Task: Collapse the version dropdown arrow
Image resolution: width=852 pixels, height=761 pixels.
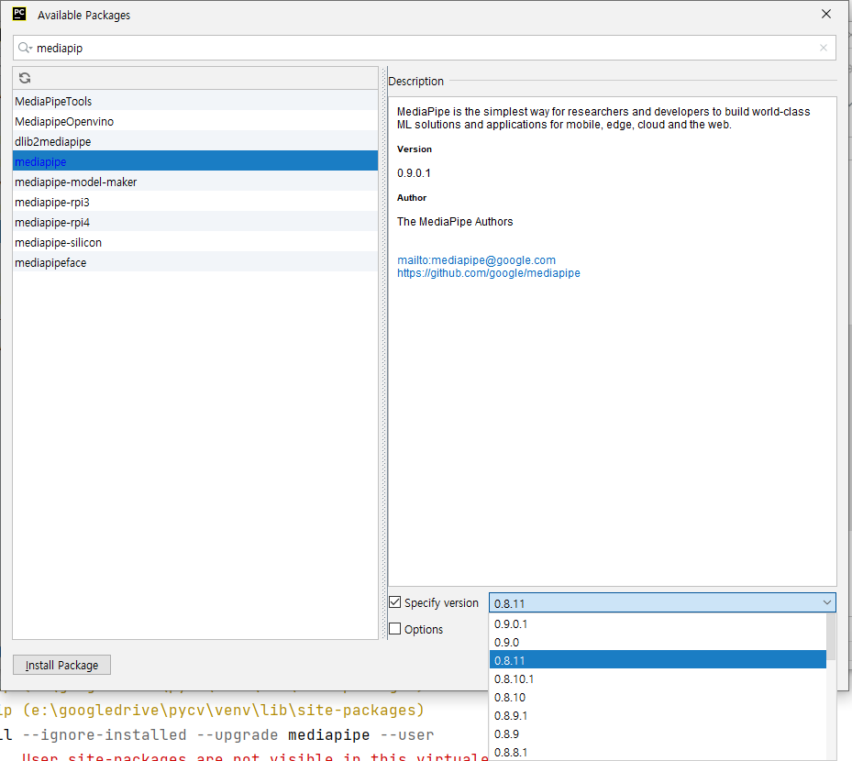Action: 827,602
